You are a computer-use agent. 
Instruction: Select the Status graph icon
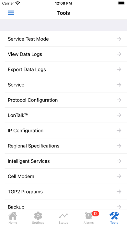(63, 216)
